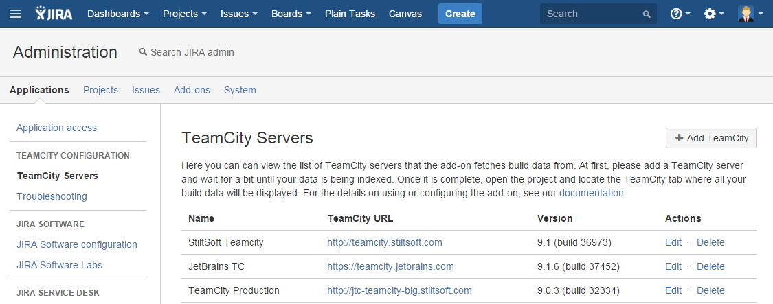
Task: Click the magnifier icon in Search box
Action: point(646,14)
